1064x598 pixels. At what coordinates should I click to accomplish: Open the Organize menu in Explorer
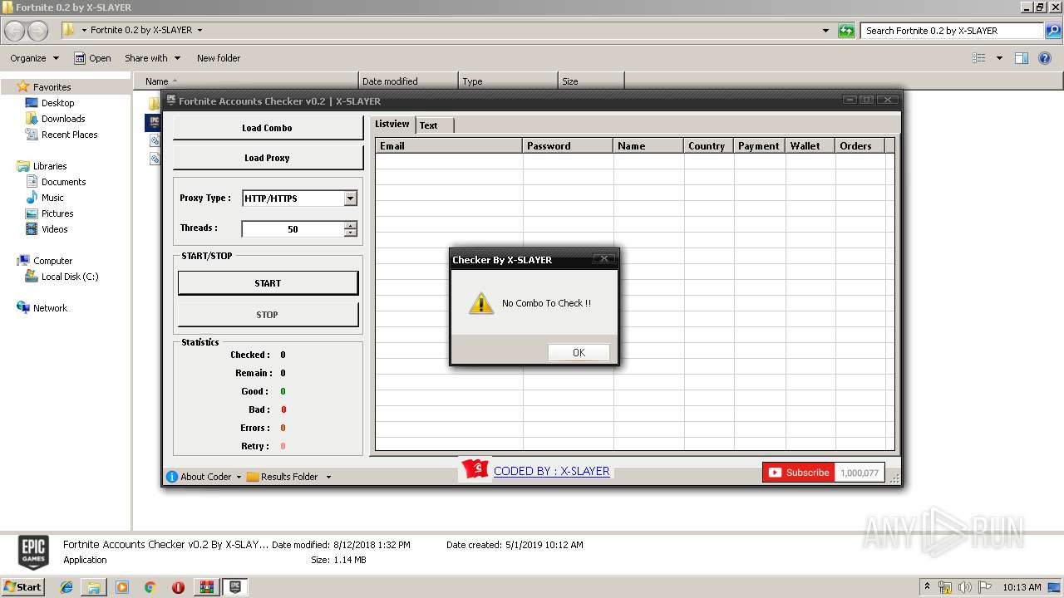pyautogui.click(x=35, y=58)
